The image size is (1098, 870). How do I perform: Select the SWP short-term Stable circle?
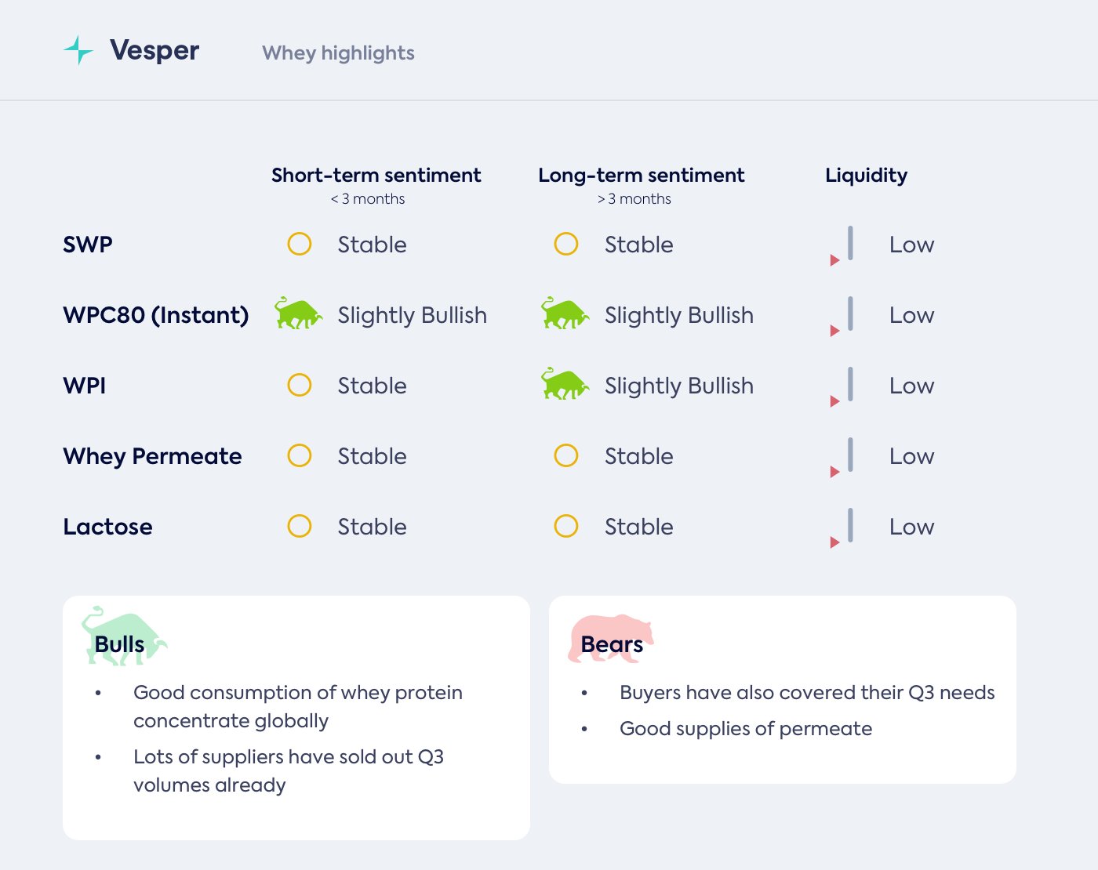[300, 244]
